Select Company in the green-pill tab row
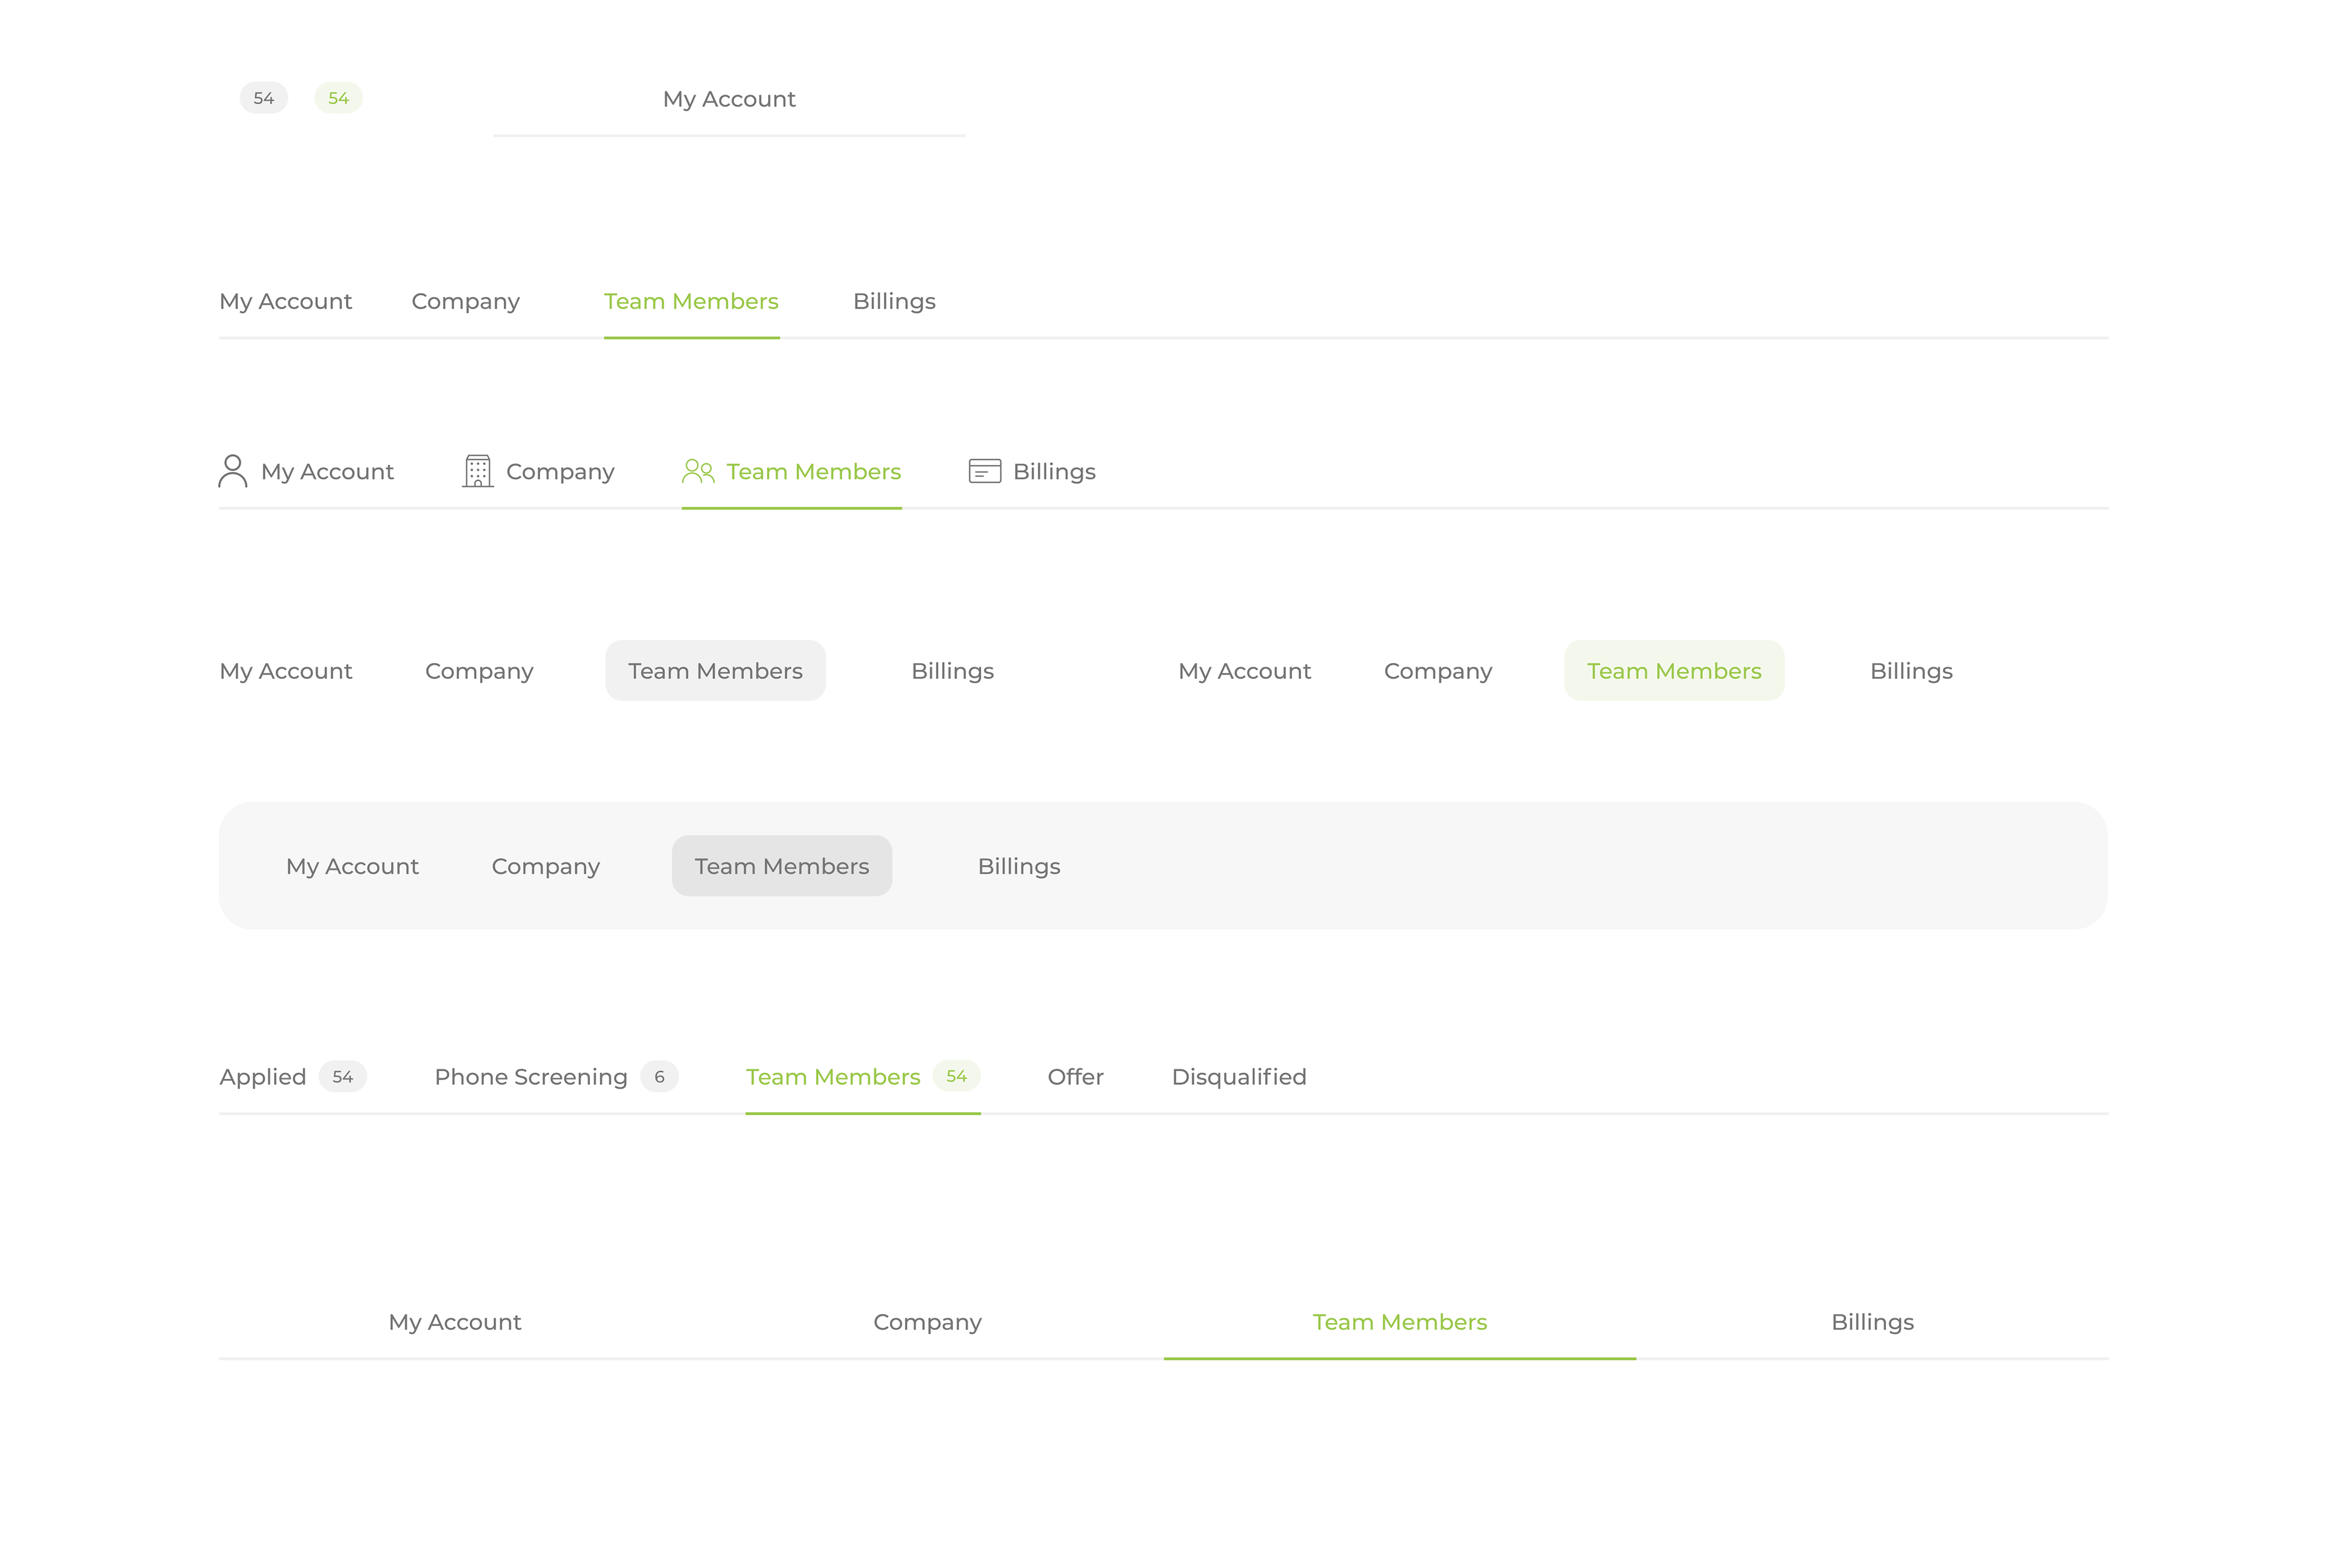Screen dimensions: 2328x1568 point(1438,671)
